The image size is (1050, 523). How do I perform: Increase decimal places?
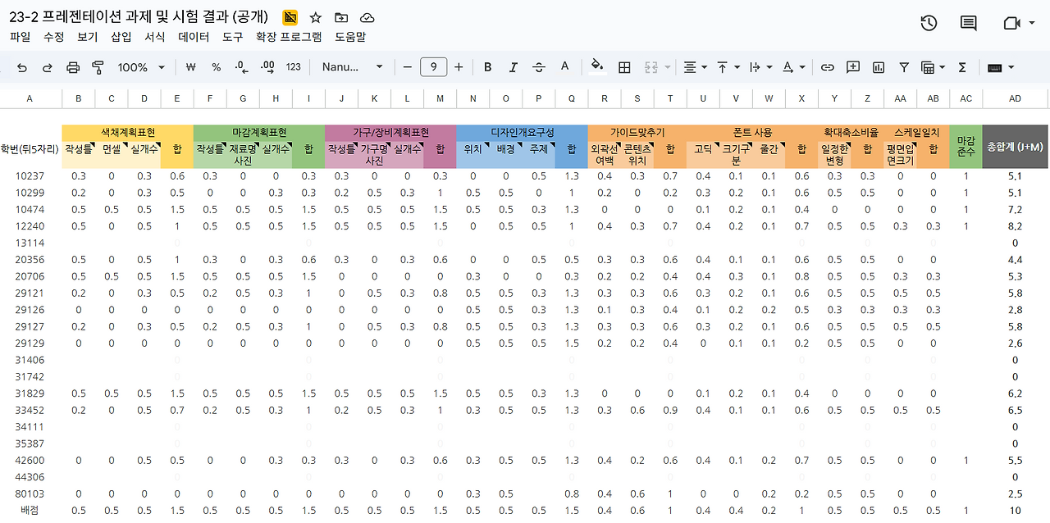pos(267,67)
